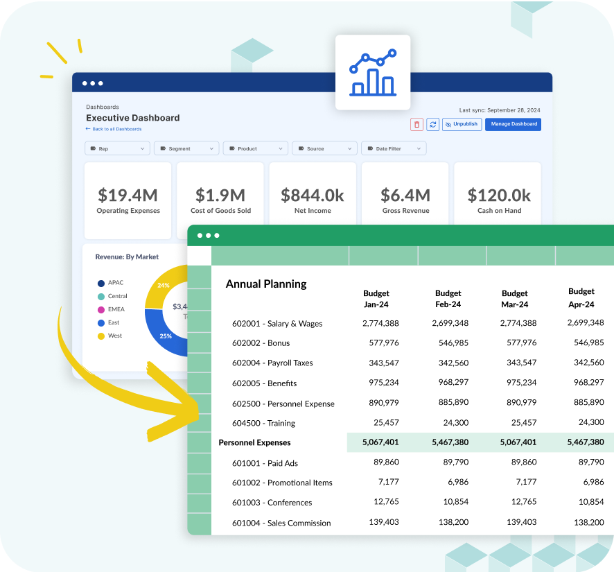Click the Dashboards breadcrumb
The image size is (614, 572).
[x=103, y=107]
